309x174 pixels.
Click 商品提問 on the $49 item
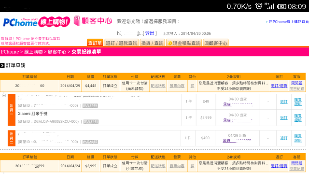(90, 105)
